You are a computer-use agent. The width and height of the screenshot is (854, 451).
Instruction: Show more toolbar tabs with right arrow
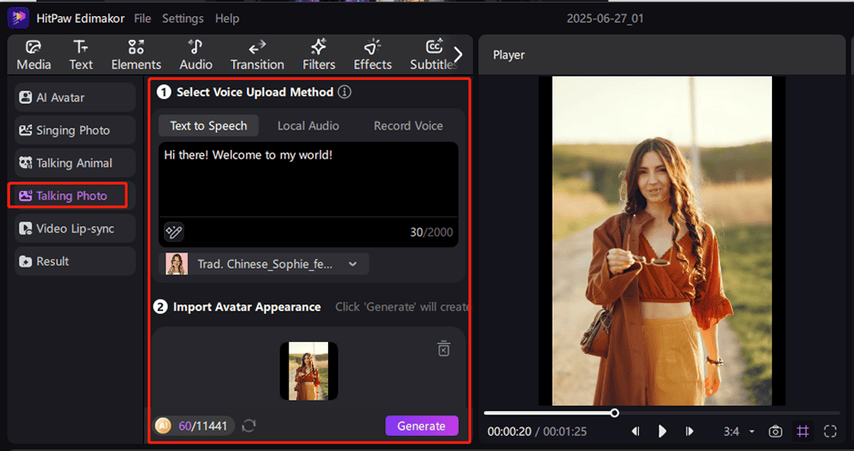click(458, 55)
